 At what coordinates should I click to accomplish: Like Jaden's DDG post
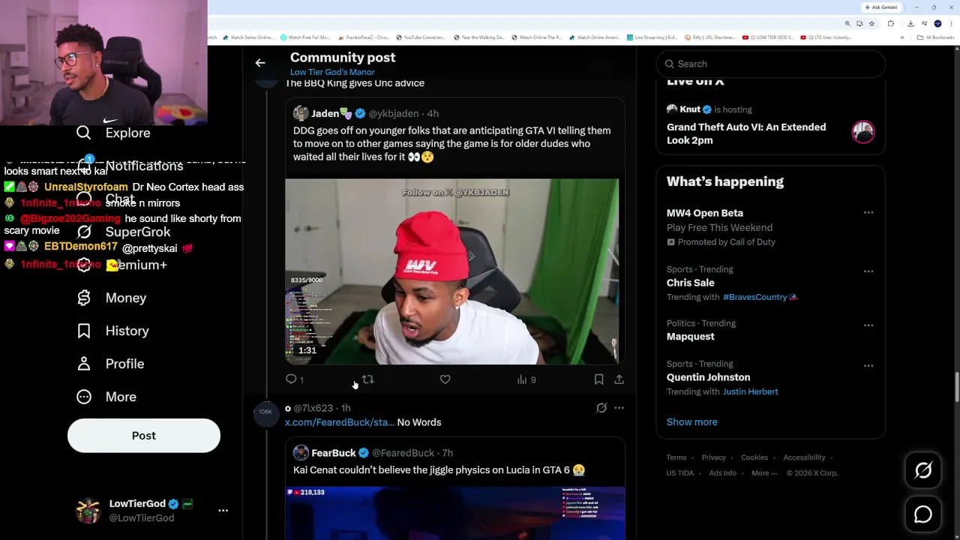point(445,379)
